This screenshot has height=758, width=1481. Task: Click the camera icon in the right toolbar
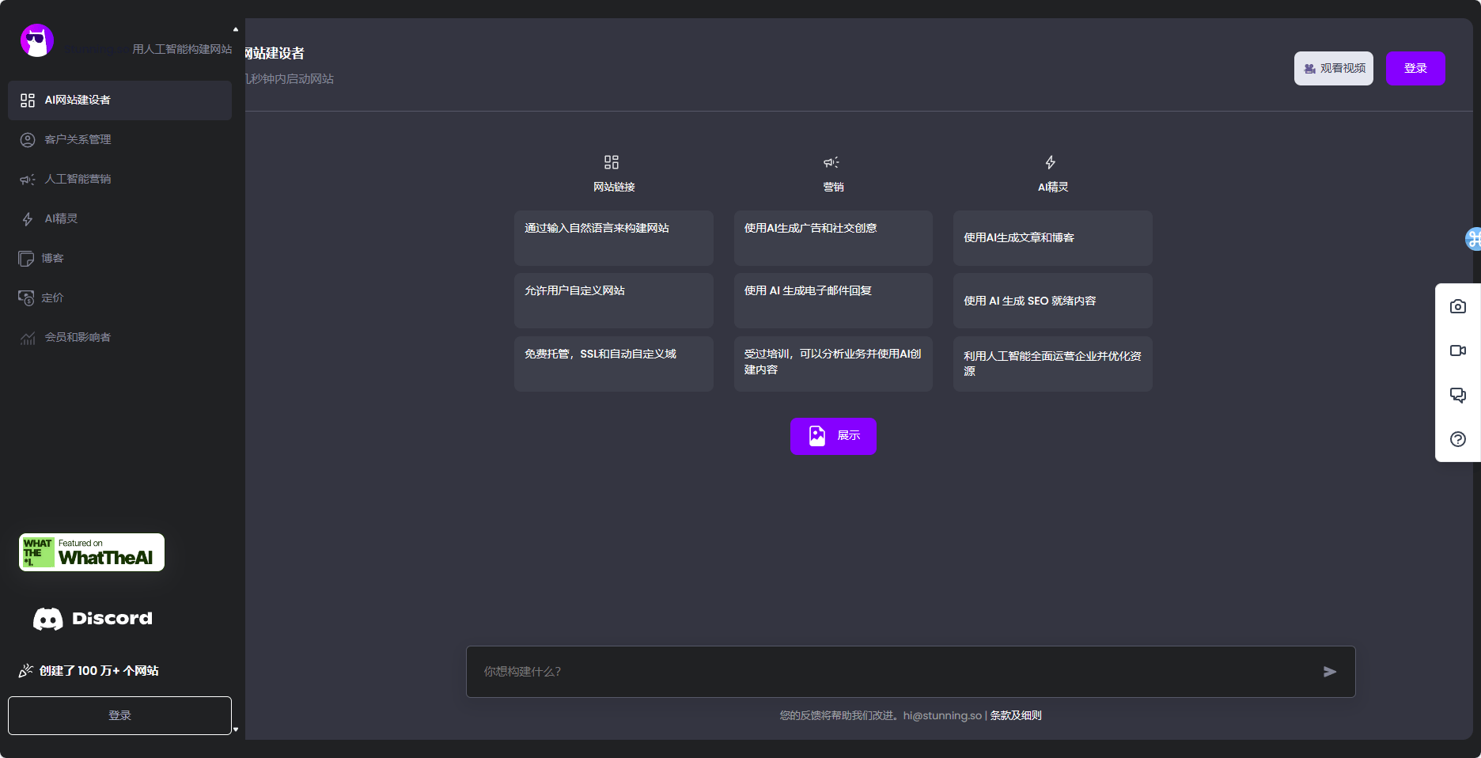(1458, 307)
